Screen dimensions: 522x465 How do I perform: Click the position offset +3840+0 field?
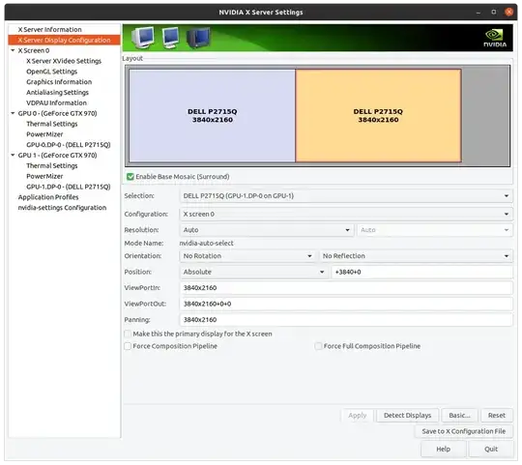(x=421, y=272)
